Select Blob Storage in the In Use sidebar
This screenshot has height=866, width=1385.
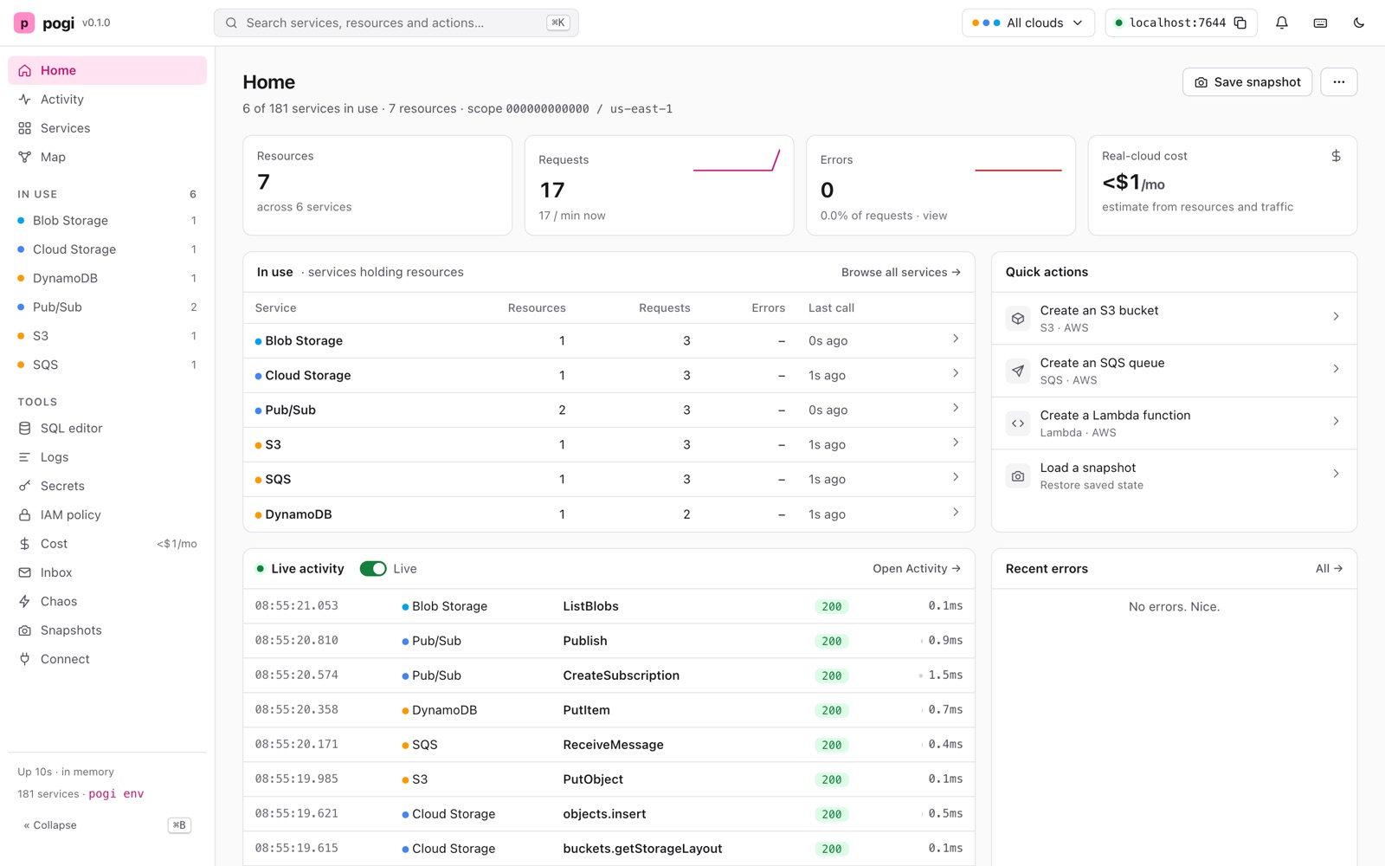[107, 221]
